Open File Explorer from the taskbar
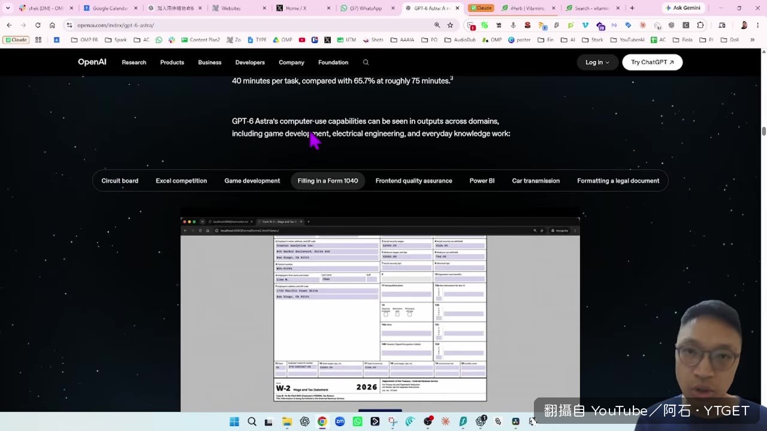Screen dimensions: 767x431 pyautogui.click(x=287, y=421)
